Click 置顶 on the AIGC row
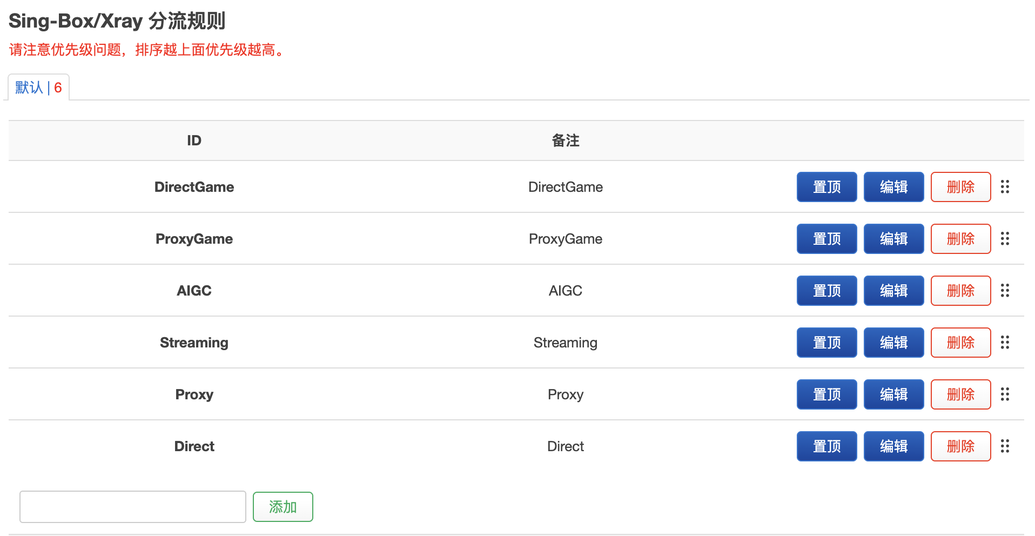 tap(826, 291)
